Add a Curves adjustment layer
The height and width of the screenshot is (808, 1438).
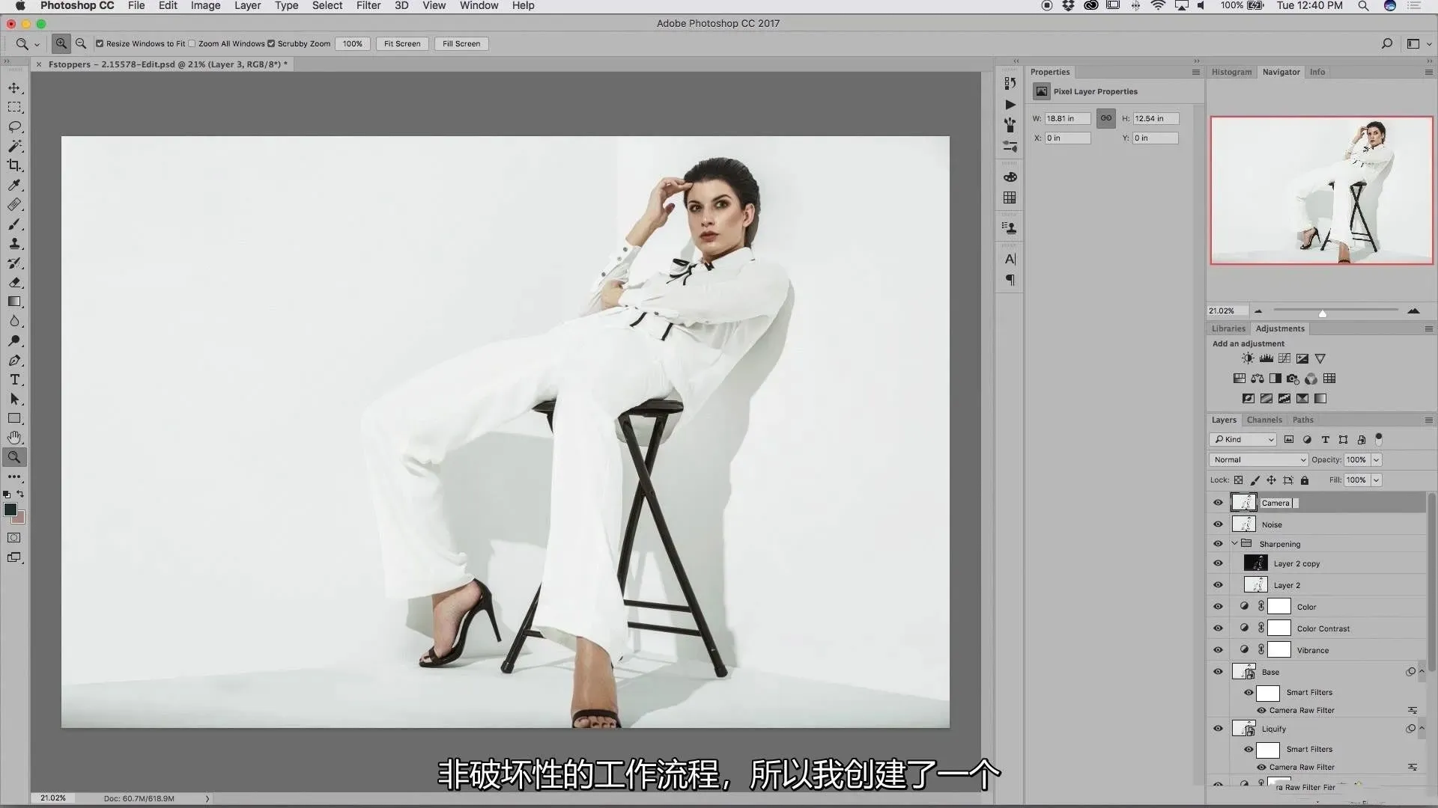pos(1284,358)
